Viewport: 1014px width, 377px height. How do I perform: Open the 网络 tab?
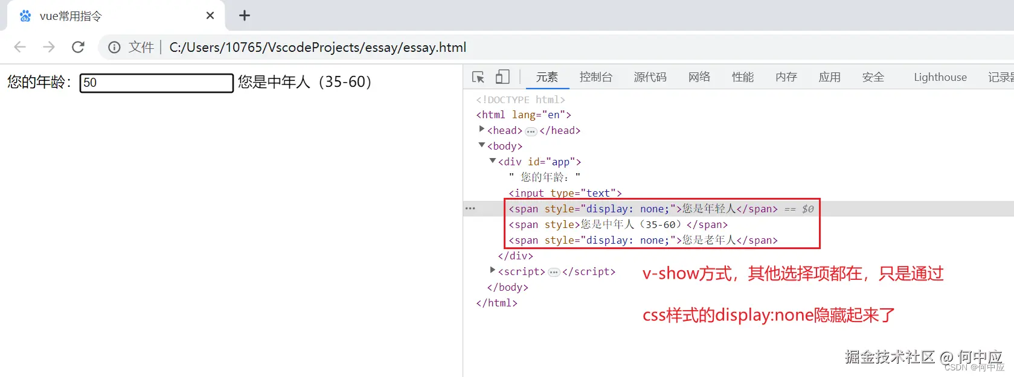point(699,77)
